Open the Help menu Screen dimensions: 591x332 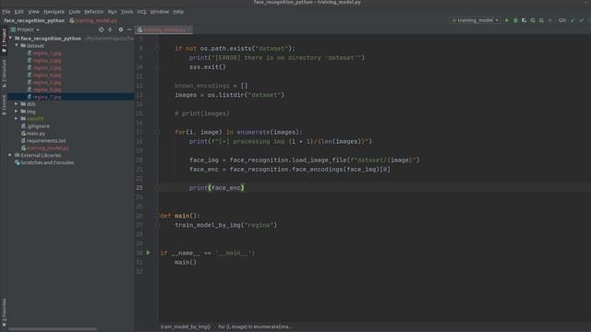point(178,12)
